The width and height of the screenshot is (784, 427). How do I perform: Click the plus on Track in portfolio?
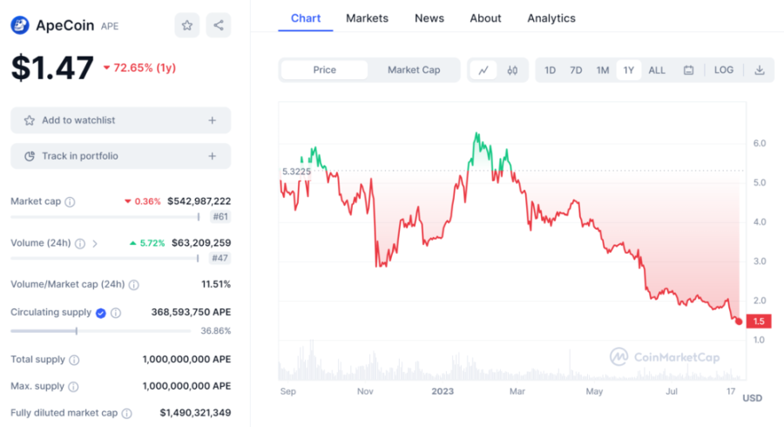(x=212, y=156)
